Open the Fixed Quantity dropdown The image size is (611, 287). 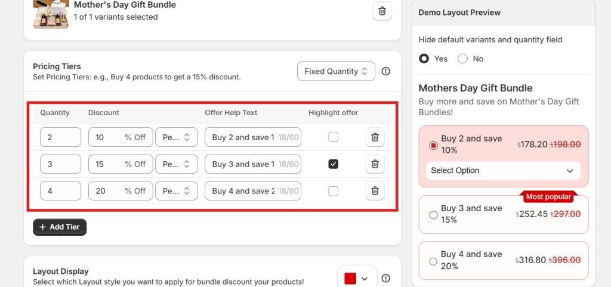(x=336, y=71)
